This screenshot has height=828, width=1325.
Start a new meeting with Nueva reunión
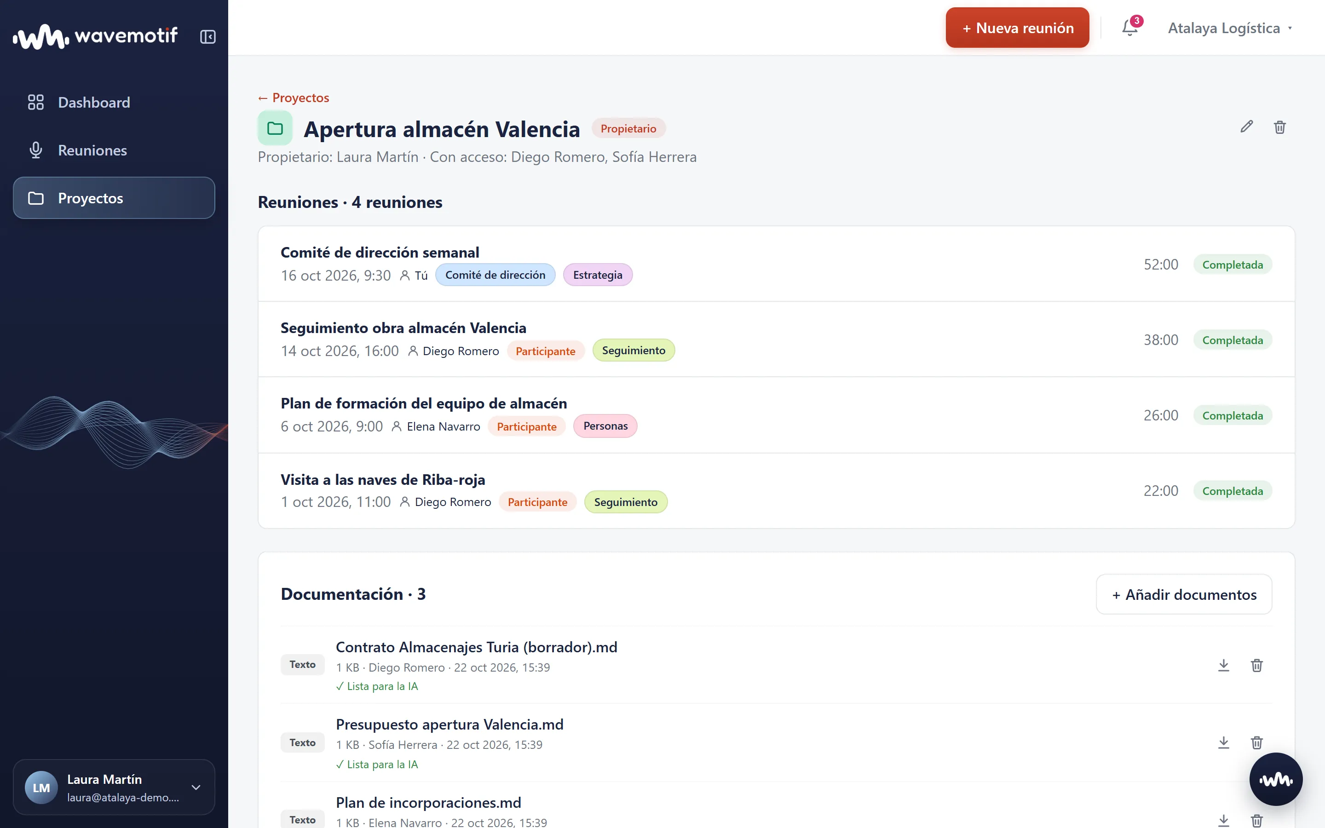pos(1017,28)
